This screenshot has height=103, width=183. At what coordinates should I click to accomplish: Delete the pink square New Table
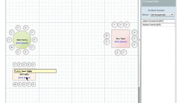123,42
